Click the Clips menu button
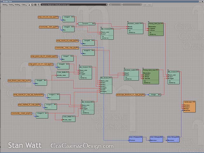204x153 pixels. [x=24, y=5]
